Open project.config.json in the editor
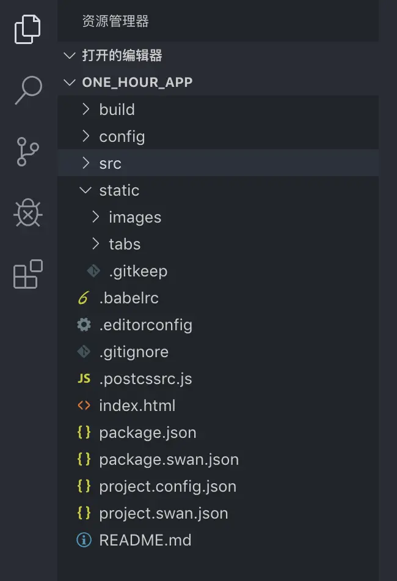 167,486
